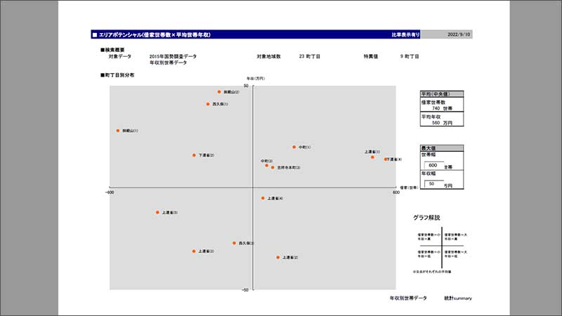Click the 年収幅 input field showing 50

[x=434, y=184]
